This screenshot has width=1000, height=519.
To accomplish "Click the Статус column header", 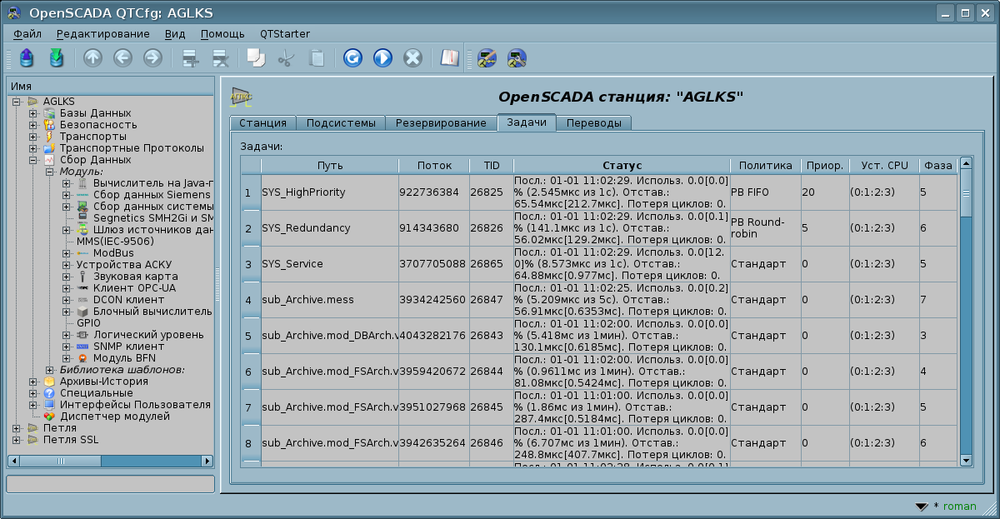I will click(x=621, y=166).
